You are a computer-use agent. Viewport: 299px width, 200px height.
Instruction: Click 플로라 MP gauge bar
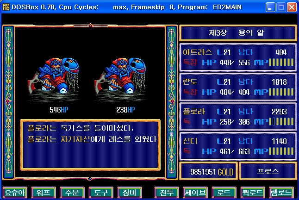pyautogui.click(x=281, y=122)
